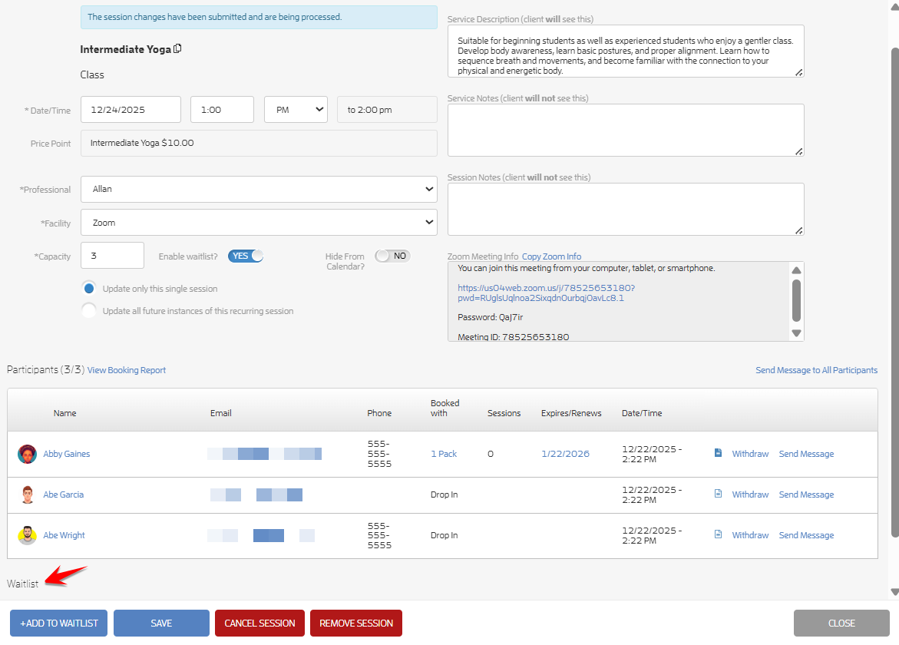Click into the Service Description text area
Screen dimensions: 899x645
click(x=626, y=51)
